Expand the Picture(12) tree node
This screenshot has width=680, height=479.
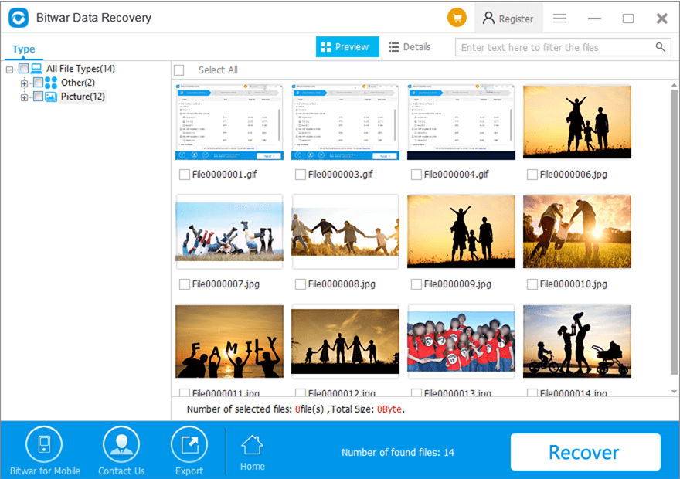tap(24, 97)
